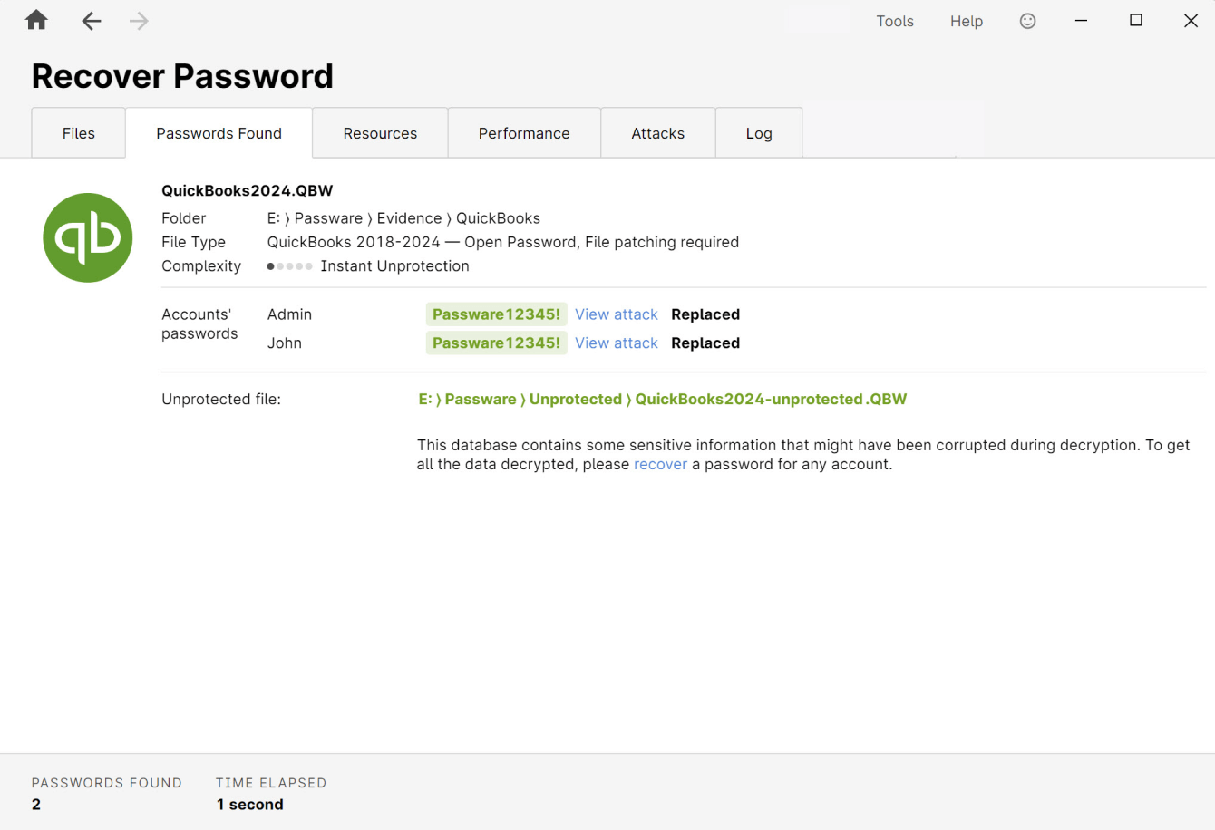
Task: Open the Attacks tab
Action: point(658,133)
